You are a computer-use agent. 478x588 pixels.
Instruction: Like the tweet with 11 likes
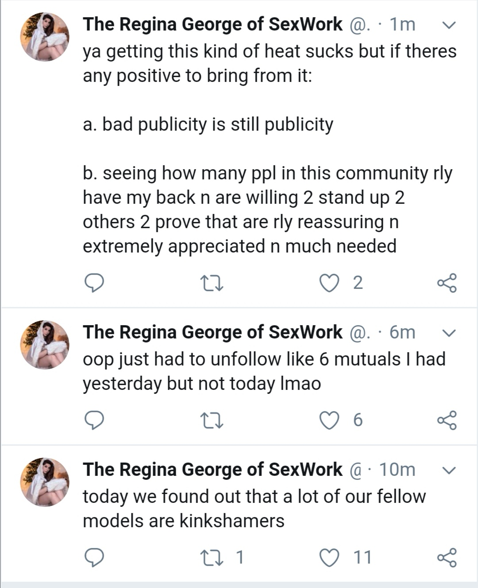[x=329, y=557]
